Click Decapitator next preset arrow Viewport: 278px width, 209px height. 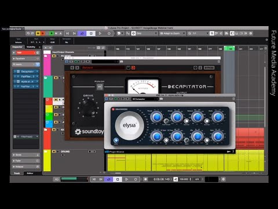click(x=77, y=68)
